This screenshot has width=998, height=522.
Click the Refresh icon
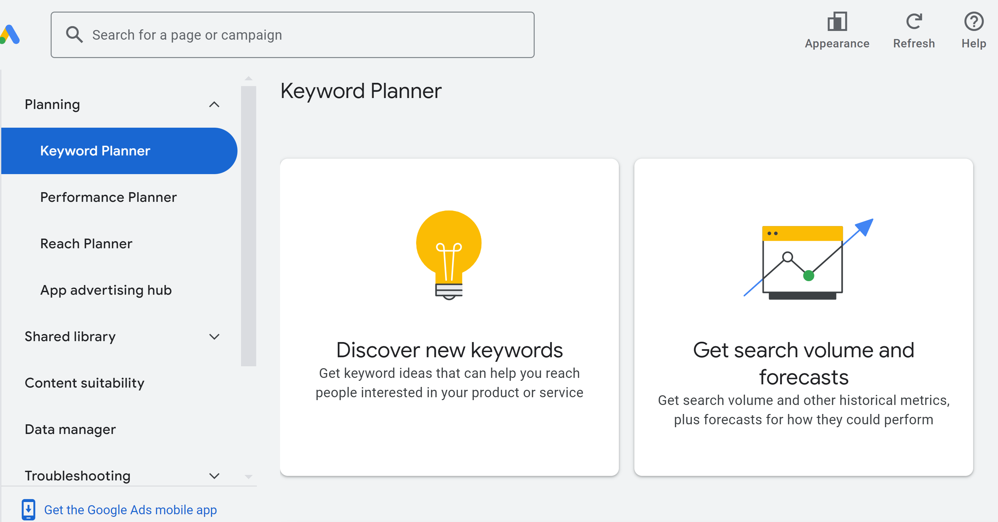point(913,22)
